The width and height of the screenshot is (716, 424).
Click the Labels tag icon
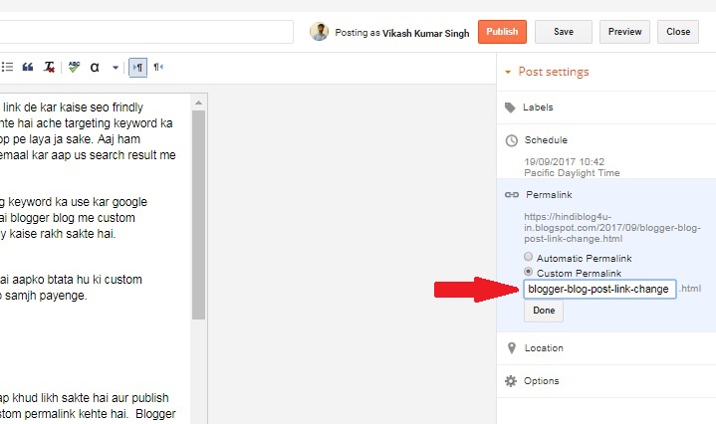[x=510, y=107]
